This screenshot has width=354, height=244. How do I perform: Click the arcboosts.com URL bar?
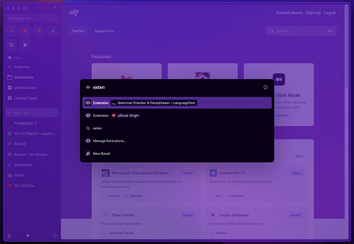click(32, 18)
